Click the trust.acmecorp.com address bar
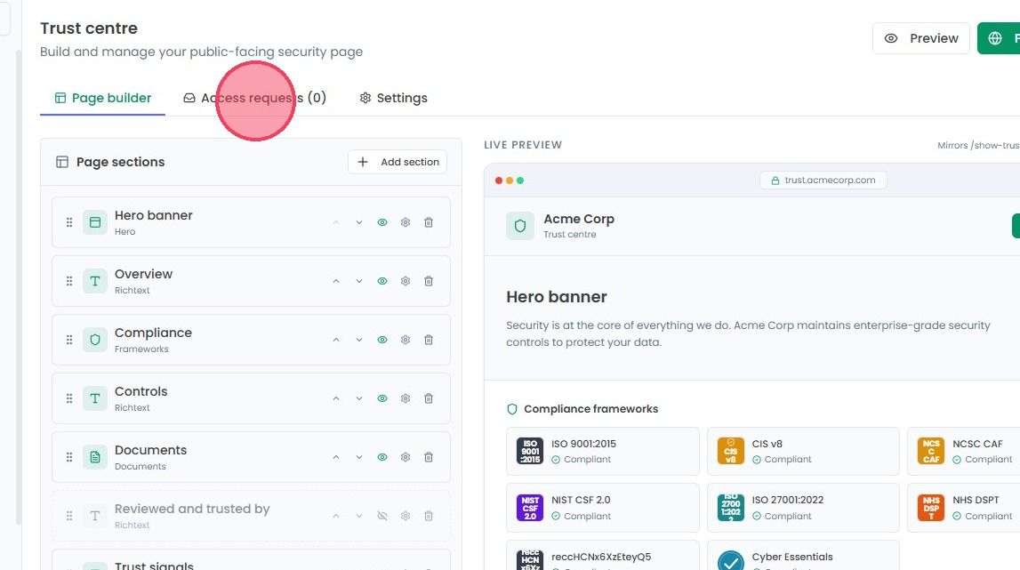Viewport: 1020px width, 570px height. [823, 181]
